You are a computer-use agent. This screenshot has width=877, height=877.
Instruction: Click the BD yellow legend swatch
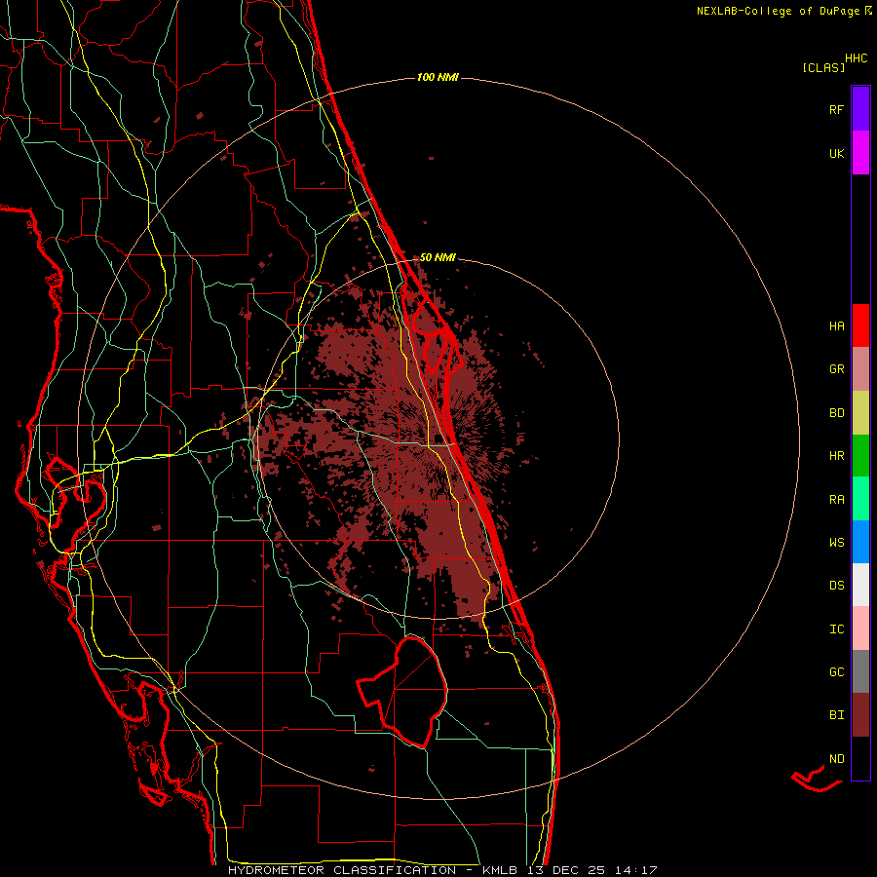tap(860, 413)
